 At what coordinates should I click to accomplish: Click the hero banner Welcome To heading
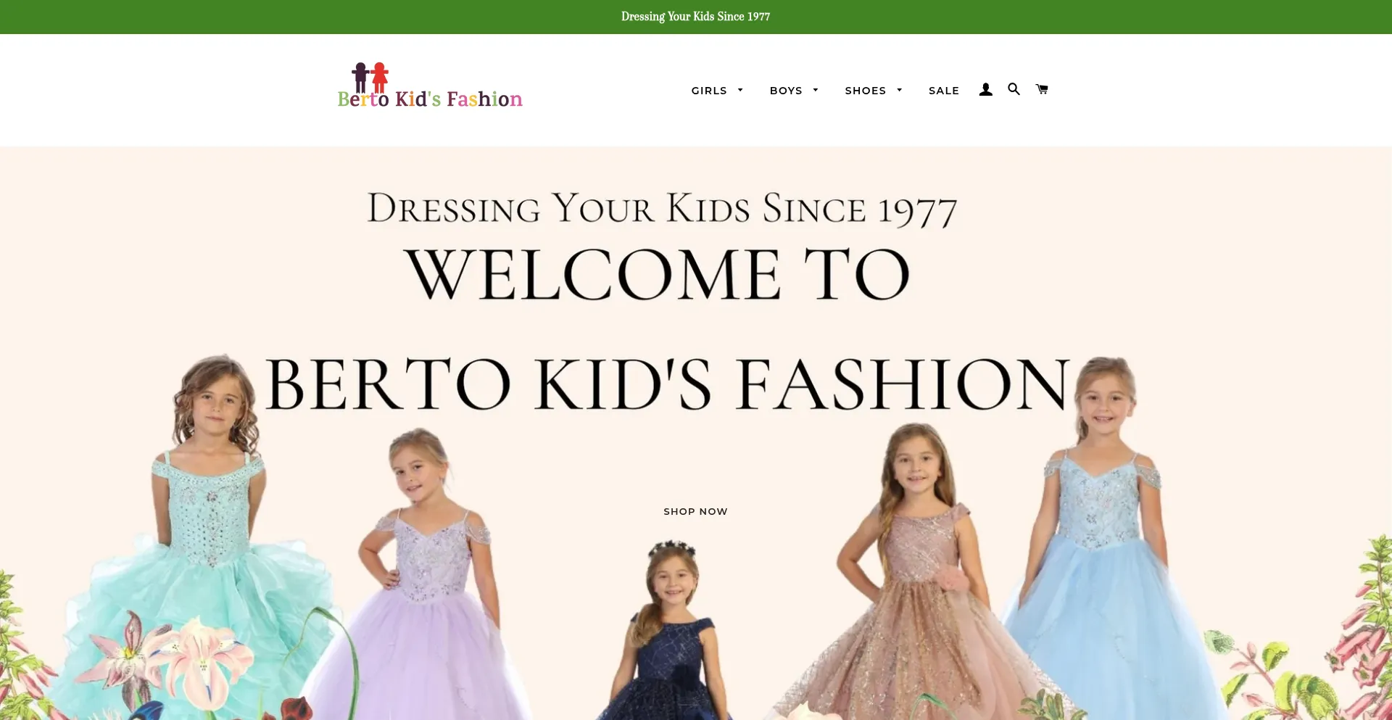click(657, 274)
